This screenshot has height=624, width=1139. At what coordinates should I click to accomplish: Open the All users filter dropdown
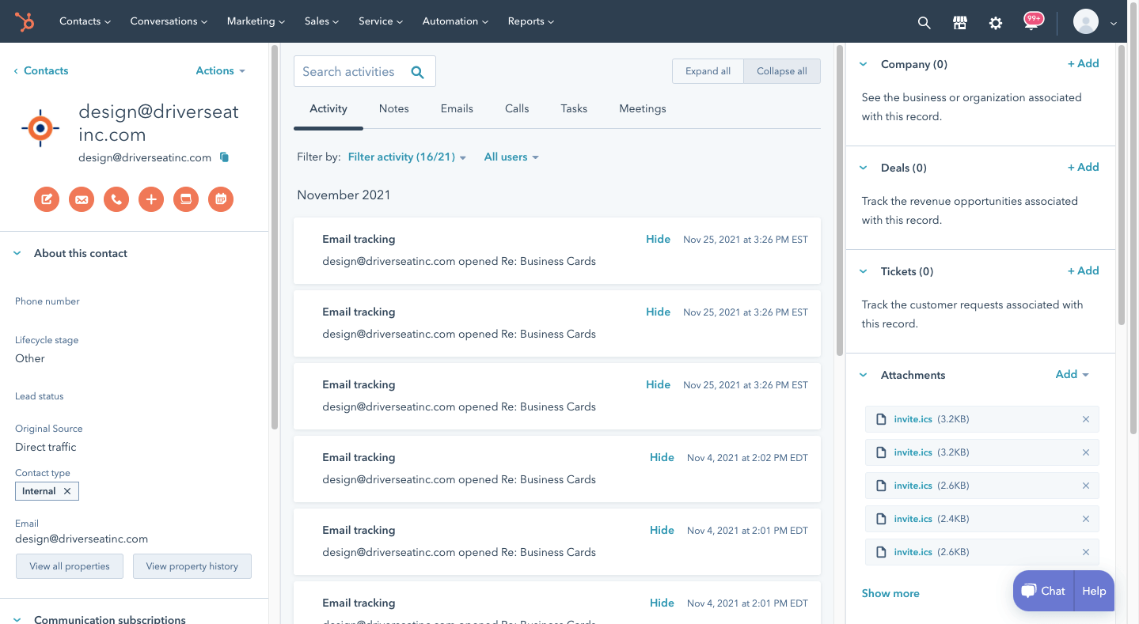(x=511, y=157)
